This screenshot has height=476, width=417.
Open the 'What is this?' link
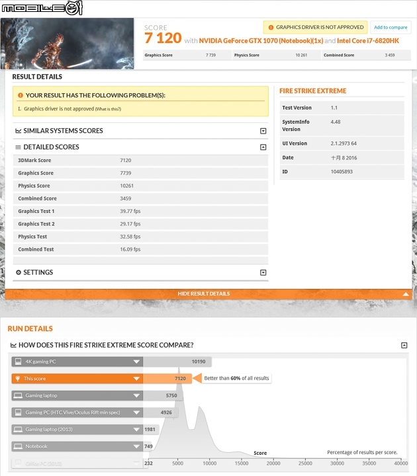coord(108,109)
